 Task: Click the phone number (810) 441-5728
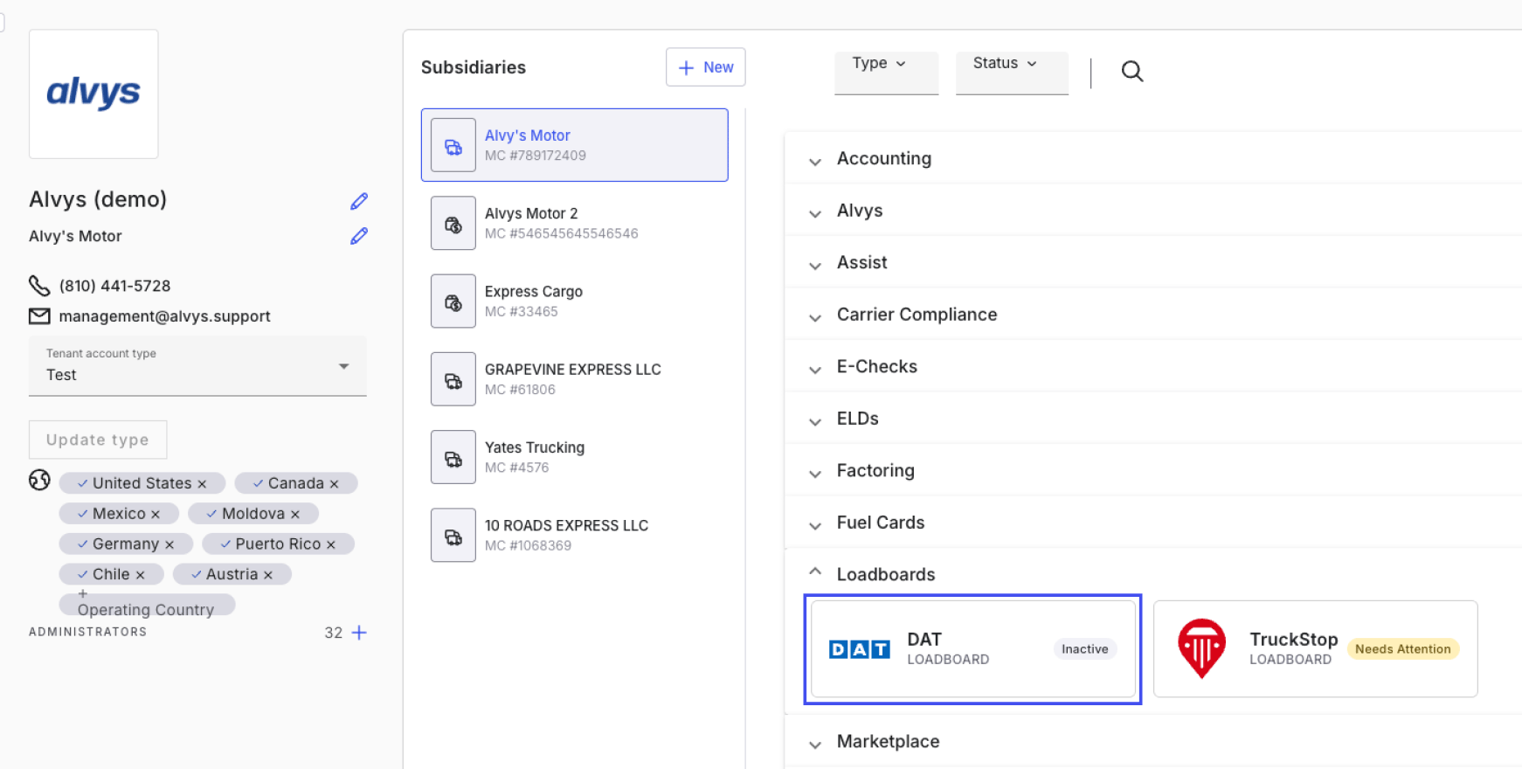click(x=114, y=286)
